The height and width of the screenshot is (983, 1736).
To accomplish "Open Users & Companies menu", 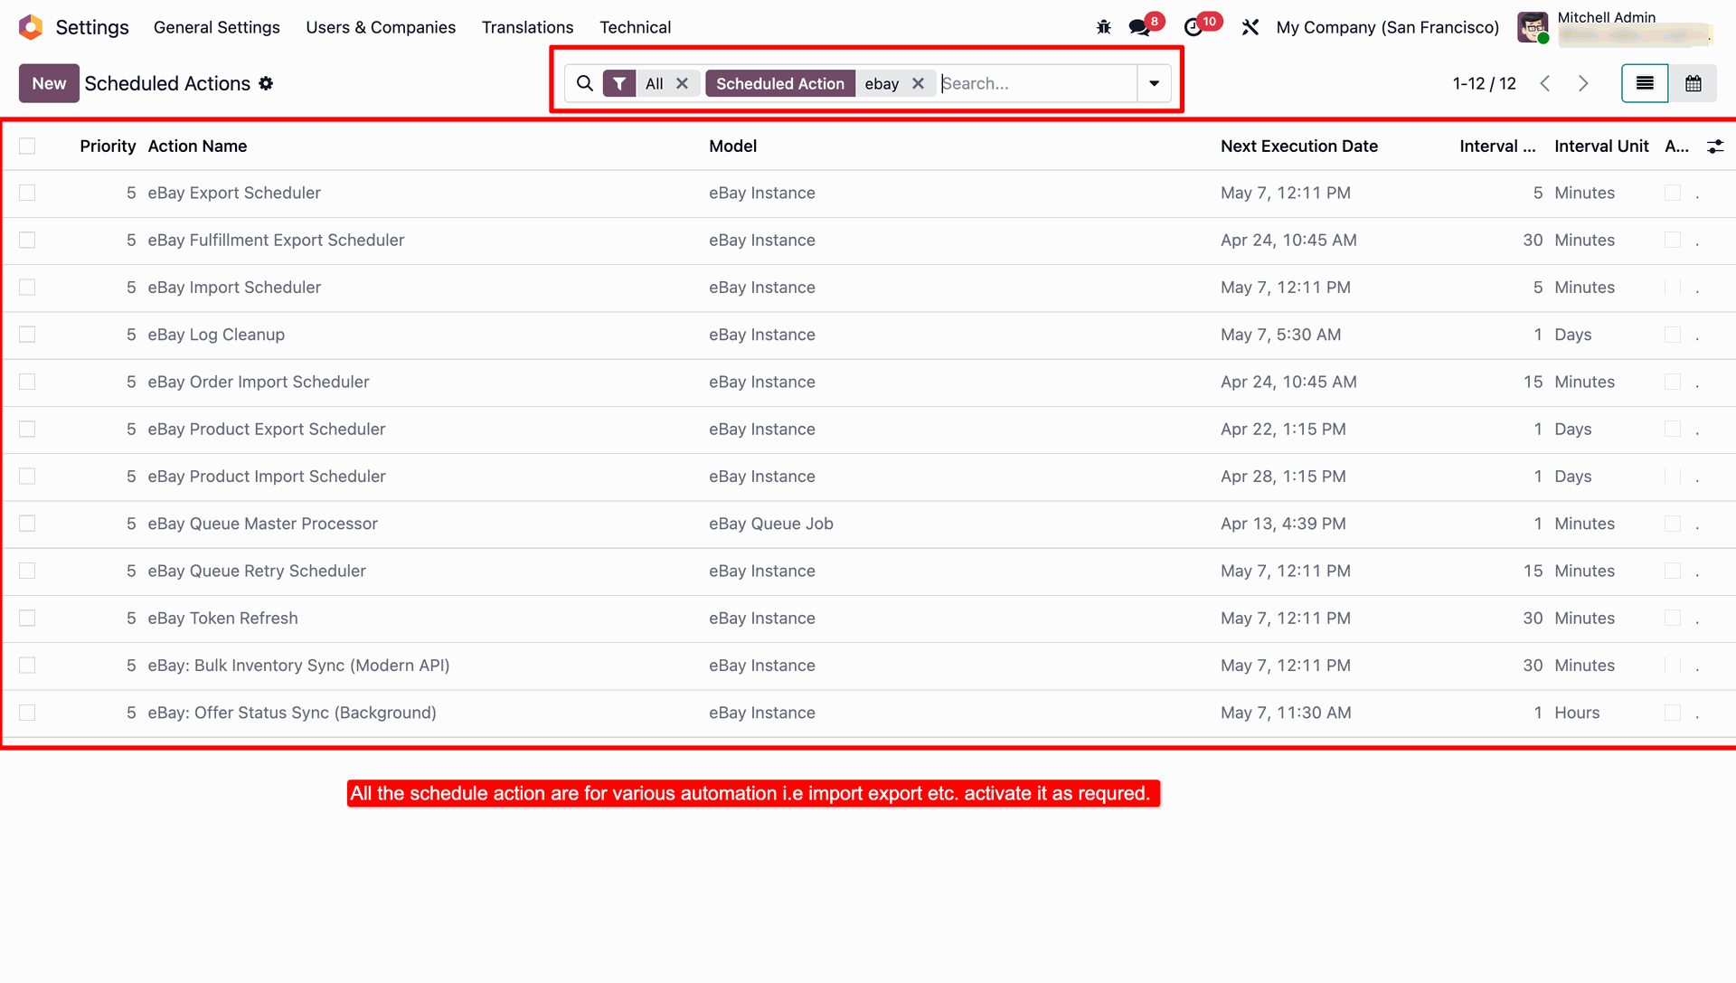I will [381, 27].
